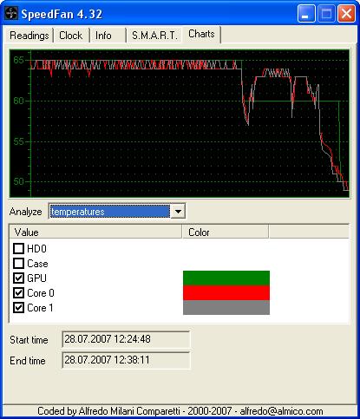Switch to the Readings tab
Screen dimensions: 360x419
point(29,36)
